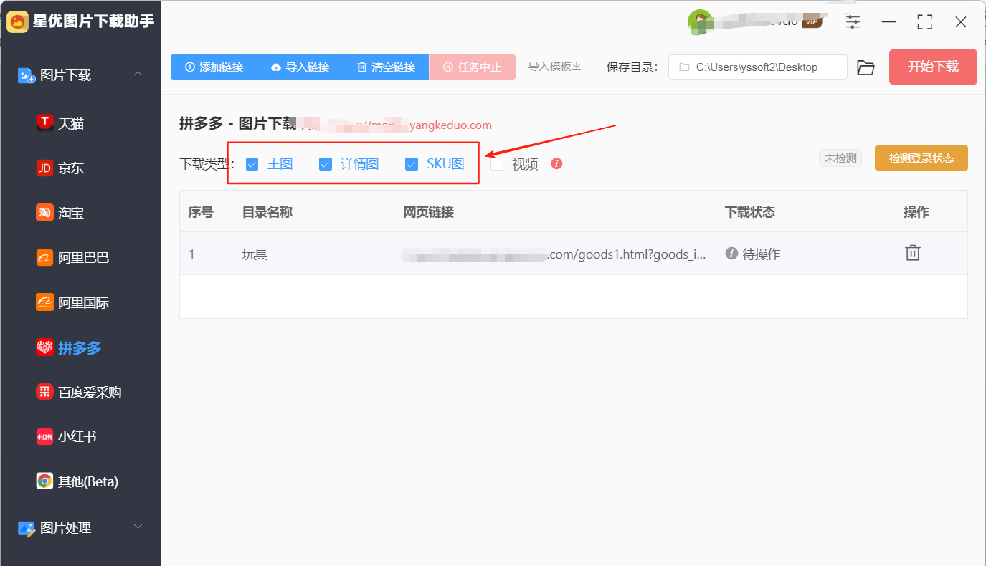Image resolution: width=986 pixels, height=566 pixels.
Task: Enable the 视频 checkbox
Action: point(497,164)
